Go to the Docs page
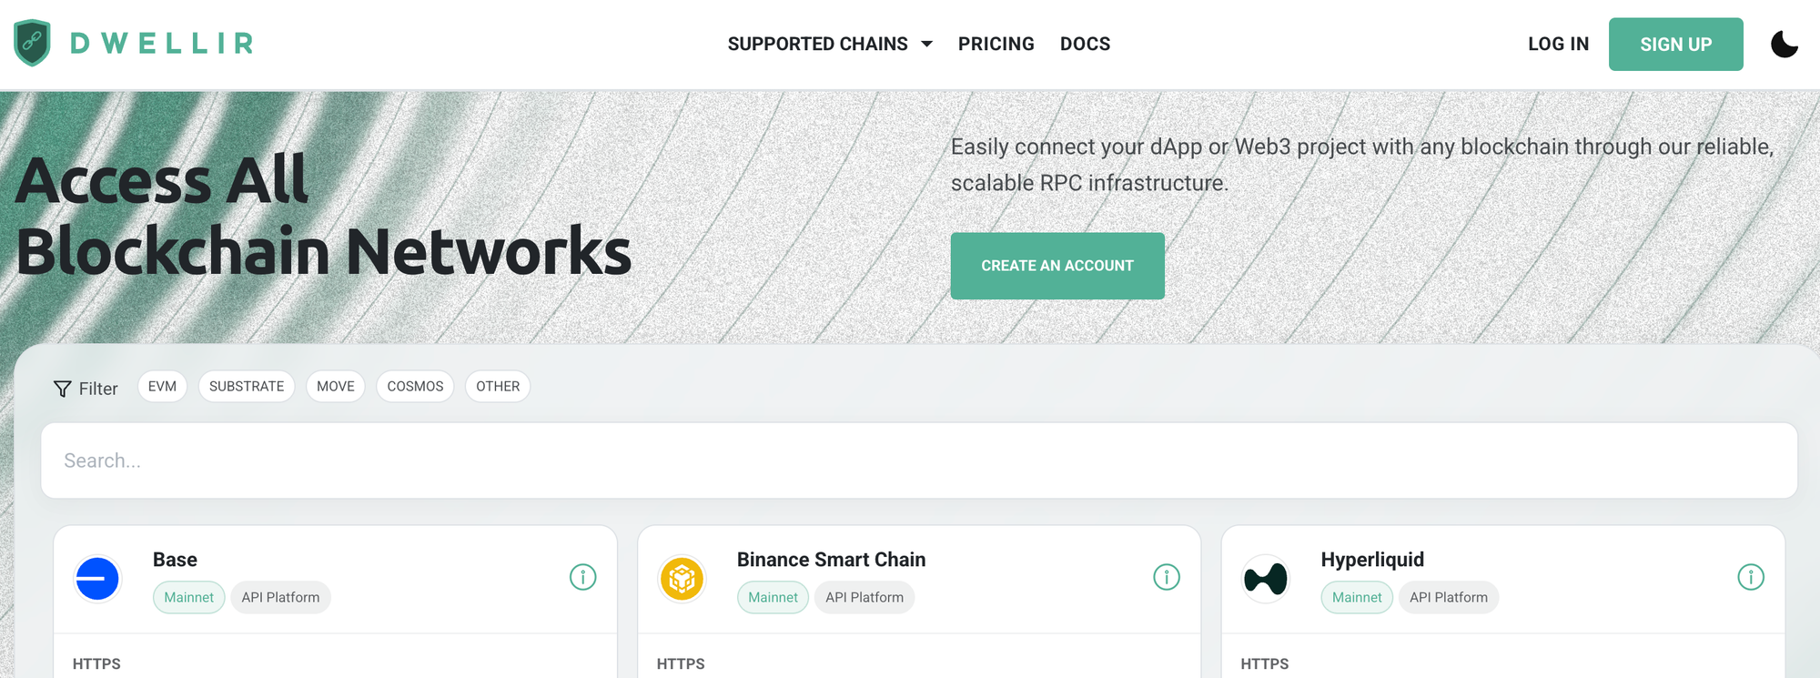1820x678 pixels. tap(1085, 44)
